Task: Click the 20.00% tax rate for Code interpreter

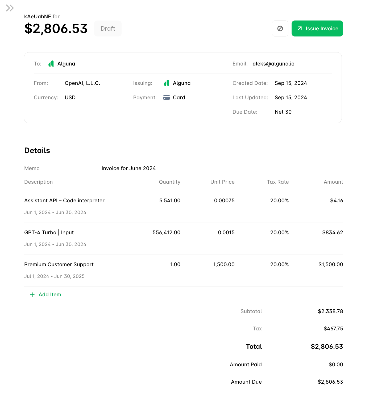Action: pyautogui.click(x=280, y=200)
